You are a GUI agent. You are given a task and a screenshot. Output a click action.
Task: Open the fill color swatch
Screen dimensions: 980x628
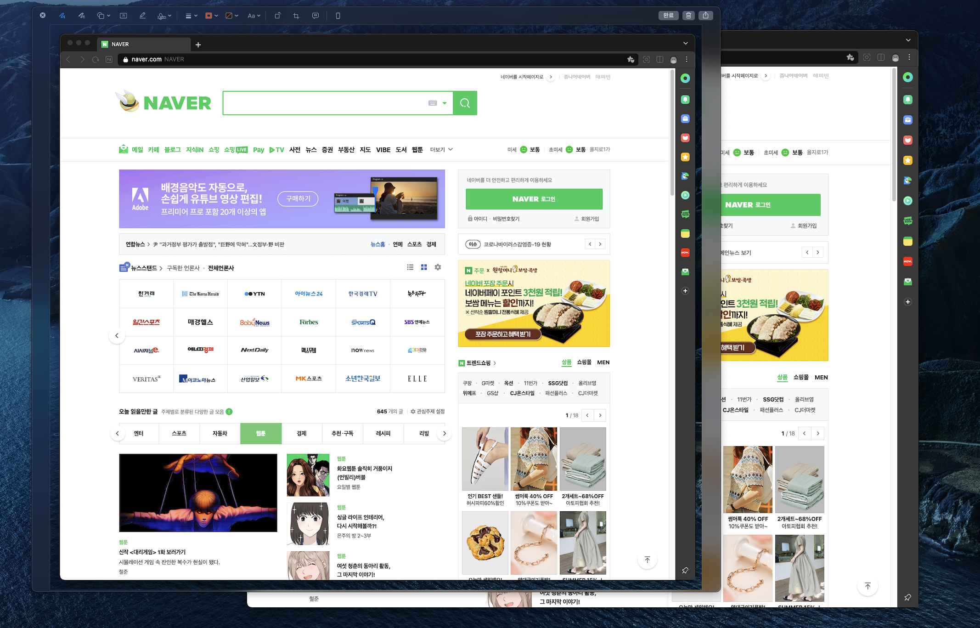(x=229, y=16)
